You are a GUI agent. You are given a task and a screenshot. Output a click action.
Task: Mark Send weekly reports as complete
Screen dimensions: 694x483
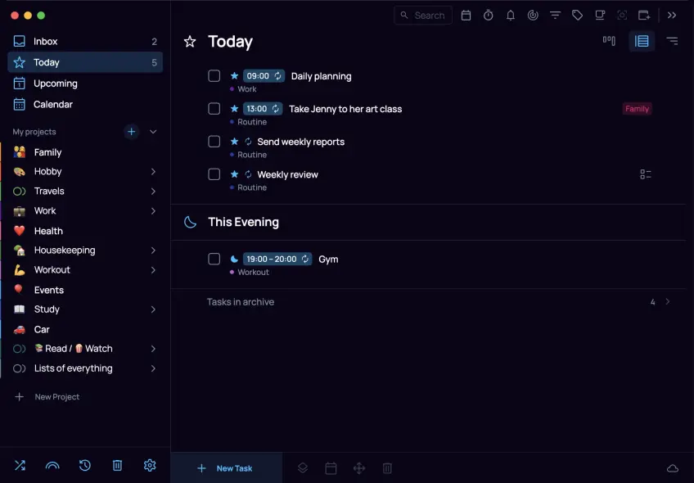coord(214,142)
